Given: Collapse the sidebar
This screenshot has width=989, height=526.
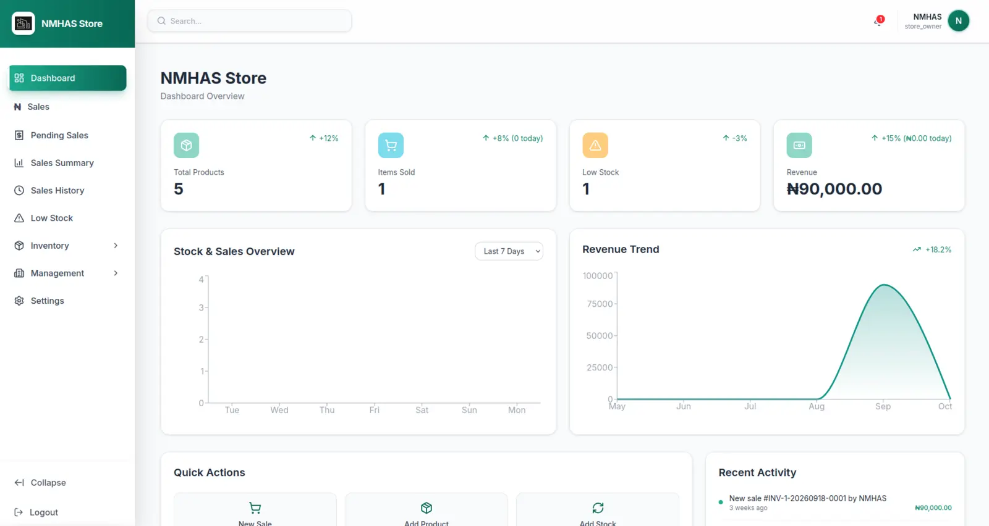Looking at the screenshot, I should (68, 483).
